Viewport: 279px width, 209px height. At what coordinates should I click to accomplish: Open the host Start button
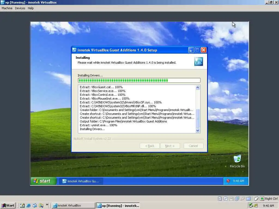click(8, 205)
